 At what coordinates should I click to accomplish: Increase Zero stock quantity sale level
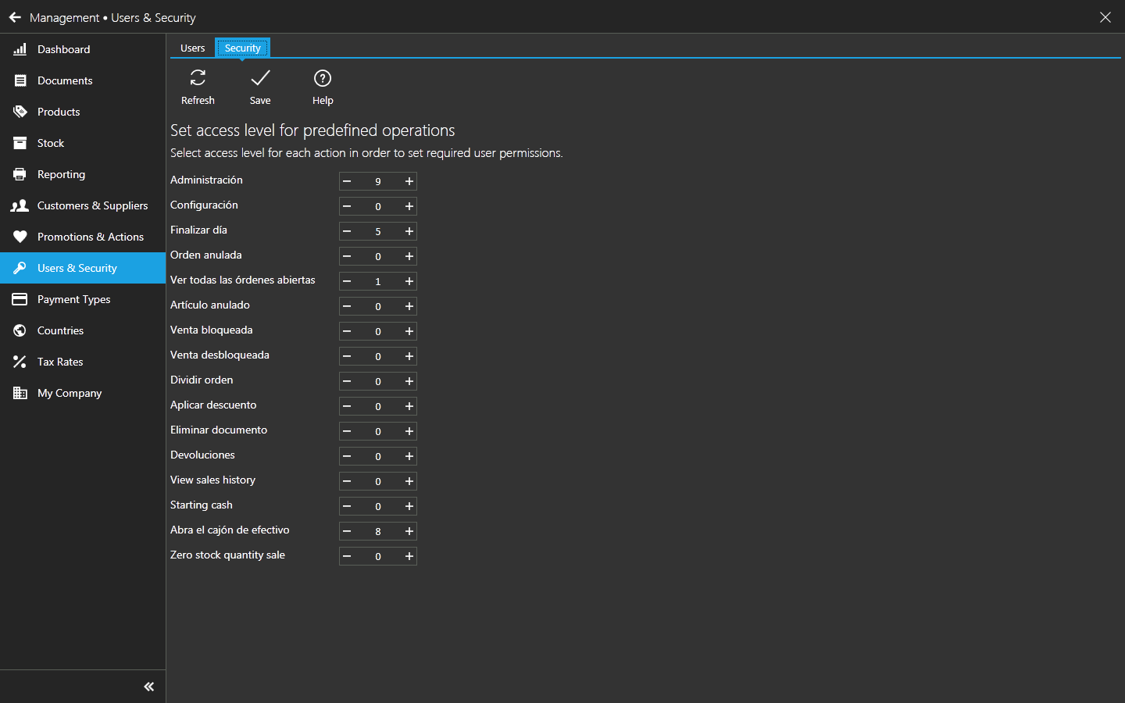click(x=409, y=556)
